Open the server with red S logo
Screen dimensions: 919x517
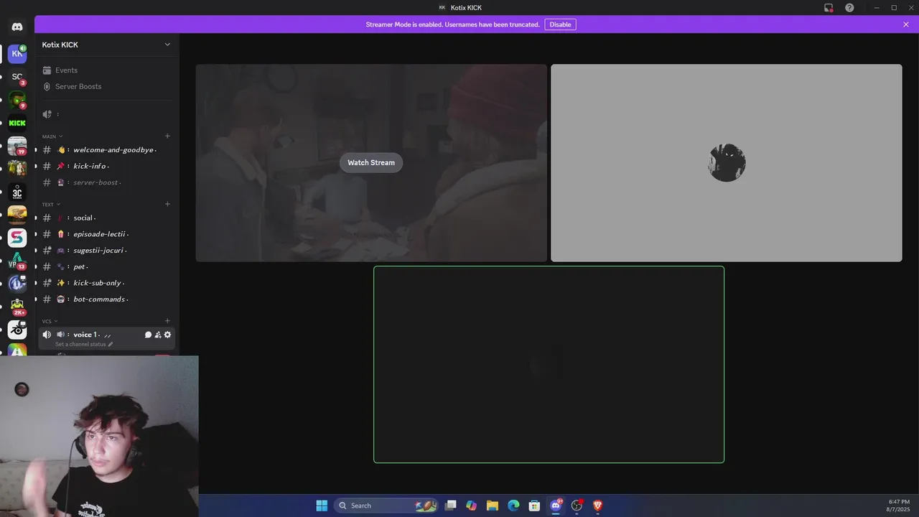click(17, 238)
